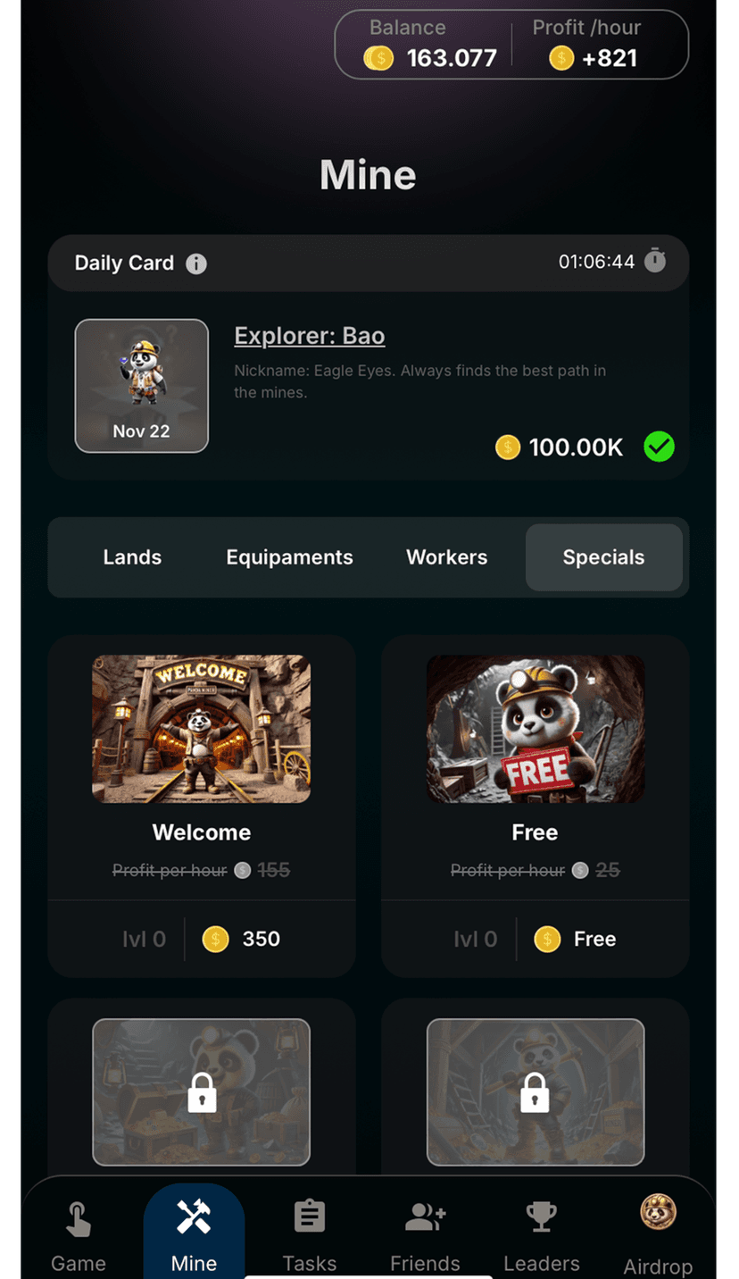Buy the Welcome card for 350
Image resolution: width=739 pixels, height=1279 pixels.
click(242, 939)
